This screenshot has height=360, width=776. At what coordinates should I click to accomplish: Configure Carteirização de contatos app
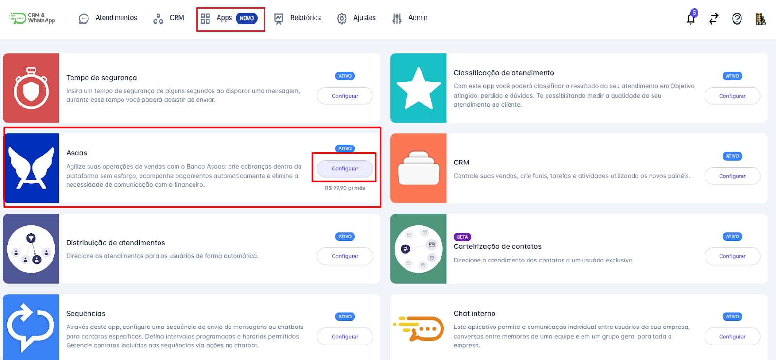click(x=732, y=256)
